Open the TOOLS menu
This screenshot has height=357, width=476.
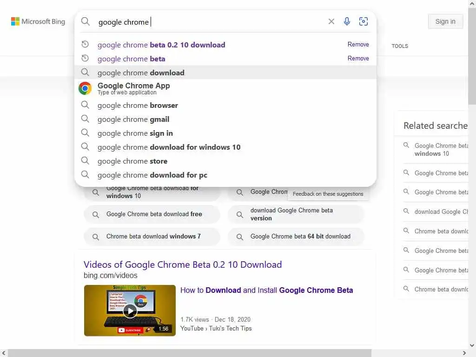click(x=399, y=46)
